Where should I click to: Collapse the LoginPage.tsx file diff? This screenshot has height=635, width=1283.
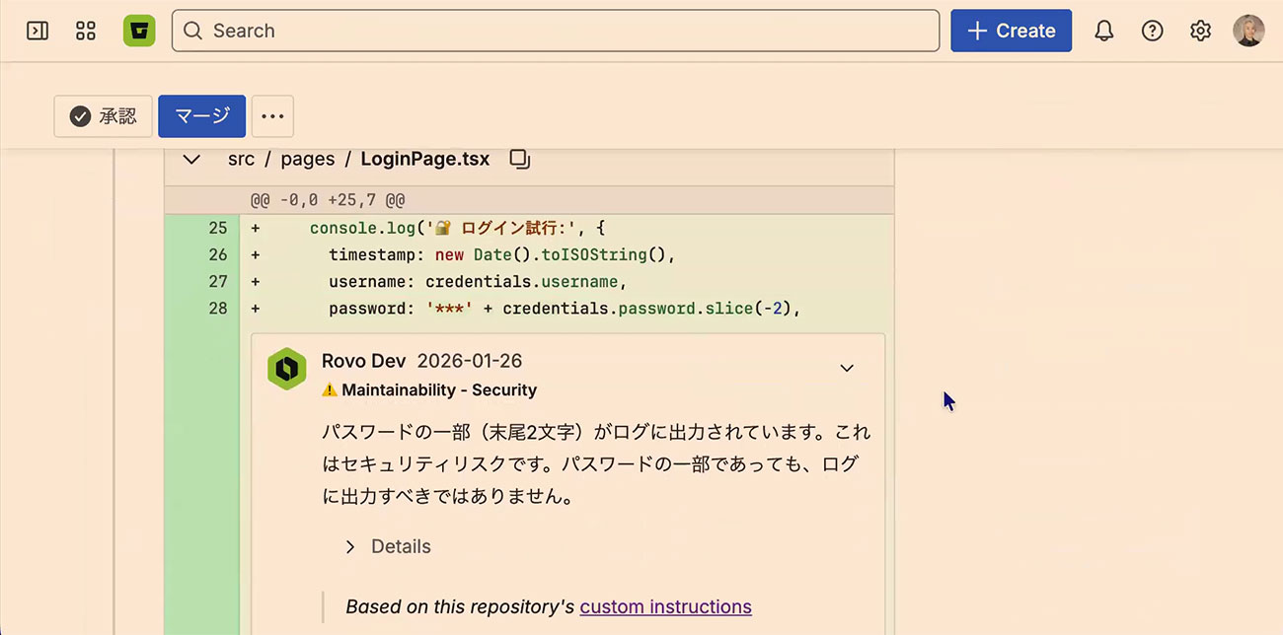pyautogui.click(x=192, y=159)
